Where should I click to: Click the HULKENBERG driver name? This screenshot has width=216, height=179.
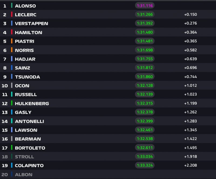point(32,103)
